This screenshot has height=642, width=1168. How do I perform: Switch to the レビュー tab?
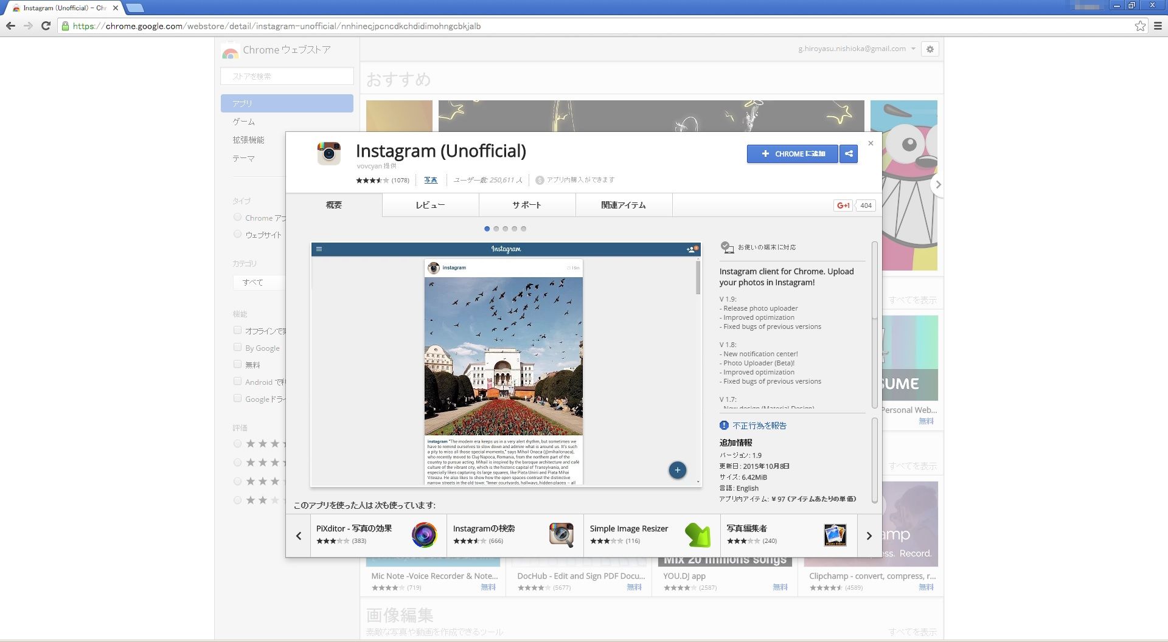pos(431,205)
